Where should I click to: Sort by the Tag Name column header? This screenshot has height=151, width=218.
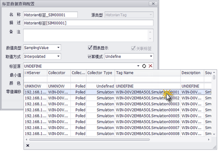148,73
